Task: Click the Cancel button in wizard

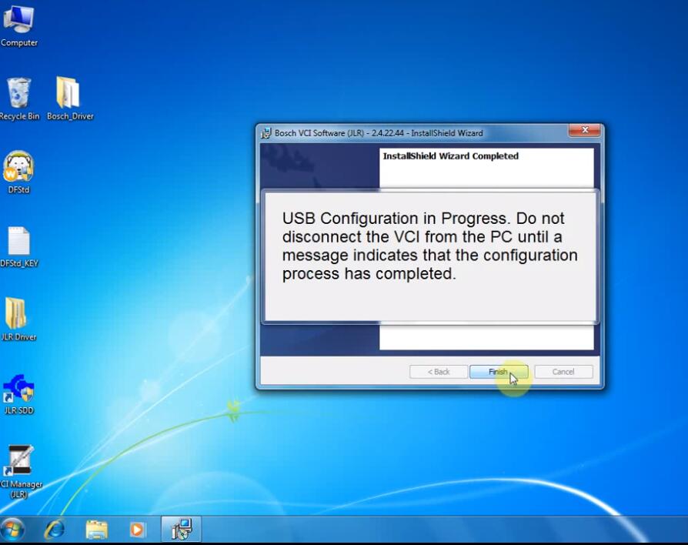Action: pyautogui.click(x=563, y=372)
